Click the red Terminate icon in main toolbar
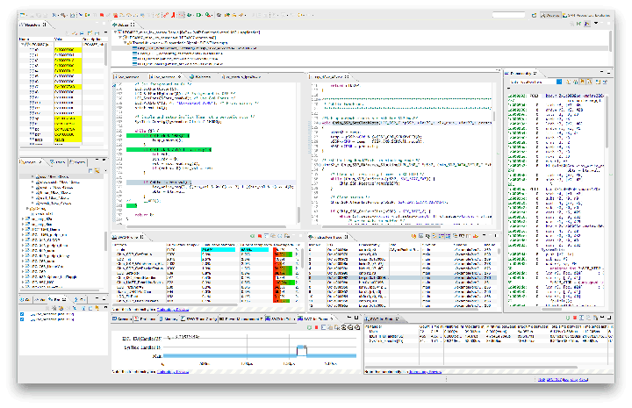 pyautogui.click(x=102, y=15)
